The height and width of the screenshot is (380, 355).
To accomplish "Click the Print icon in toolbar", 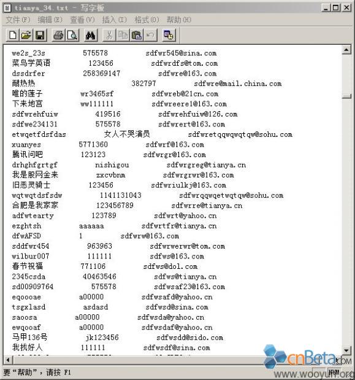I will [58, 35].
